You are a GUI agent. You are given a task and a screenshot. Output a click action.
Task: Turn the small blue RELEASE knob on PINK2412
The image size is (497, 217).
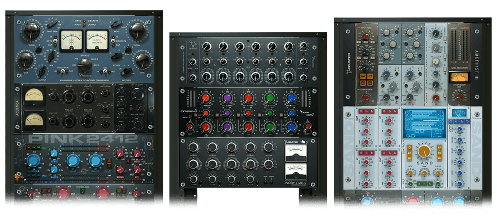pyautogui.click(x=54, y=170)
